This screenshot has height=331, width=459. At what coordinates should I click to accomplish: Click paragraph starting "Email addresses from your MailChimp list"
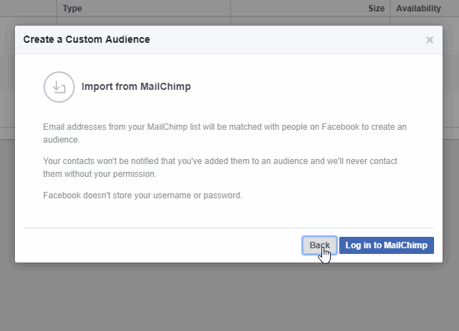pos(225,133)
